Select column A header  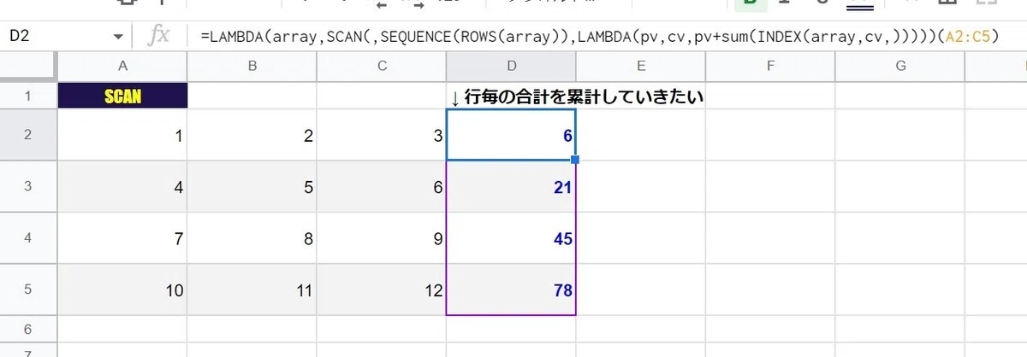[122, 66]
